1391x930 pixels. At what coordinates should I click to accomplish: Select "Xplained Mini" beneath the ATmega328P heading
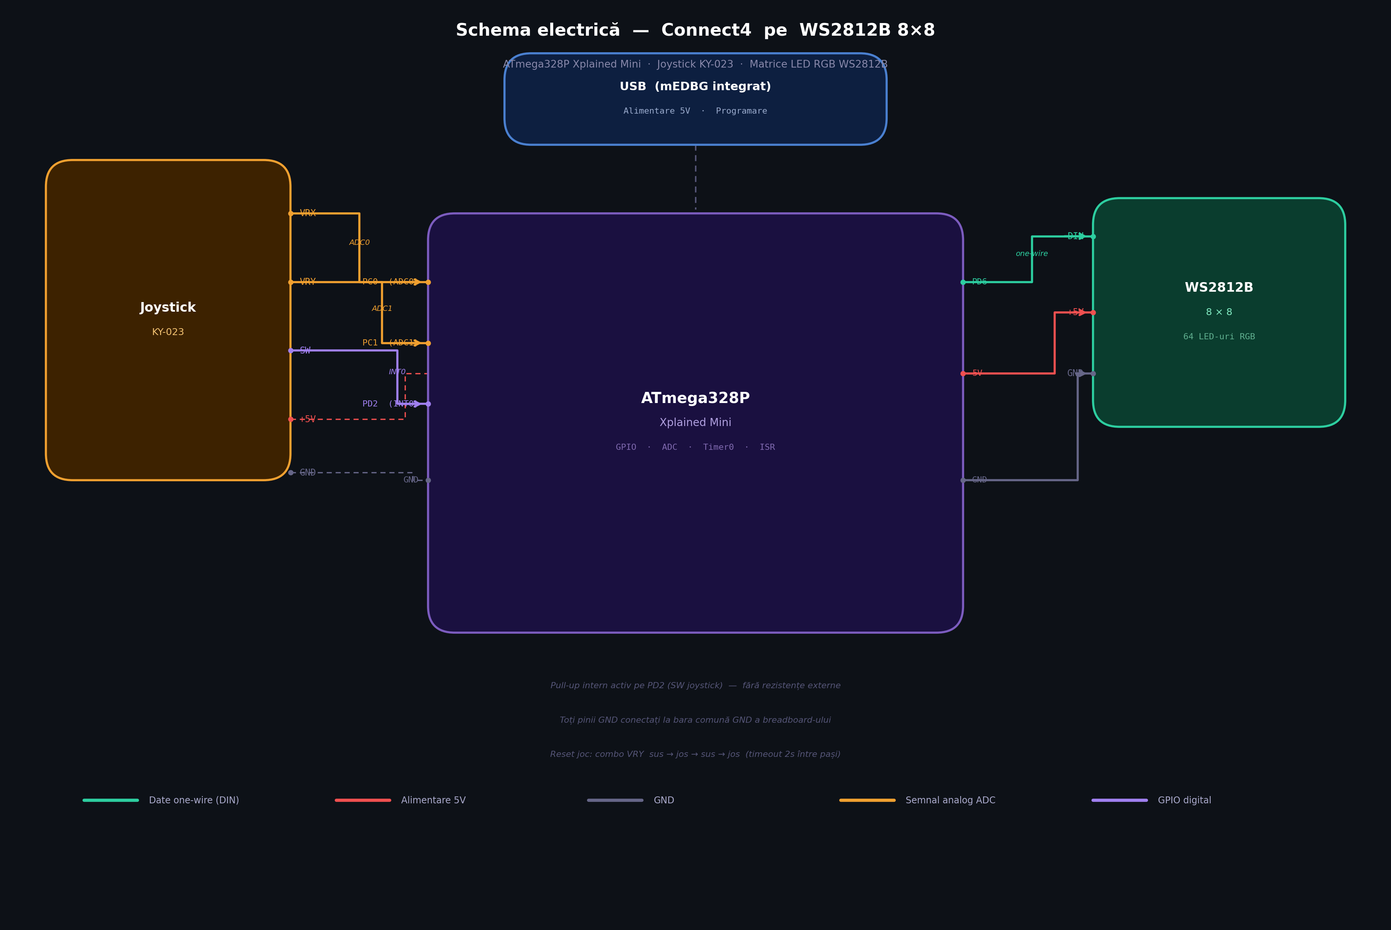click(695, 422)
